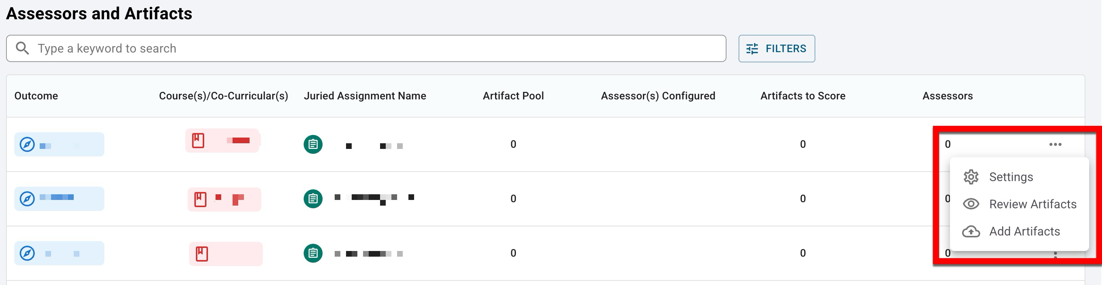Screen dimensions: 1102x285
Task: Click the search magnifier icon
Action: [x=22, y=48]
